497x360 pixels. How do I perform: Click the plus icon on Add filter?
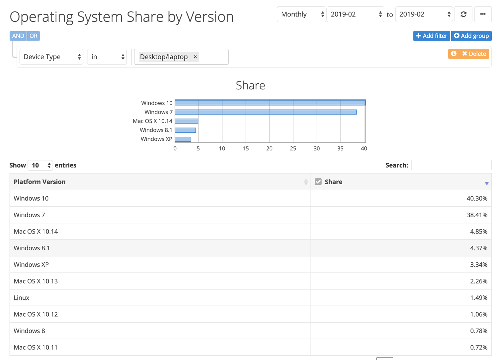pyautogui.click(x=418, y=36)
